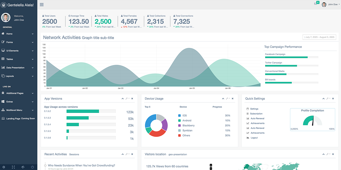Open the Sundance crowdfunding article link

[81, 165]
